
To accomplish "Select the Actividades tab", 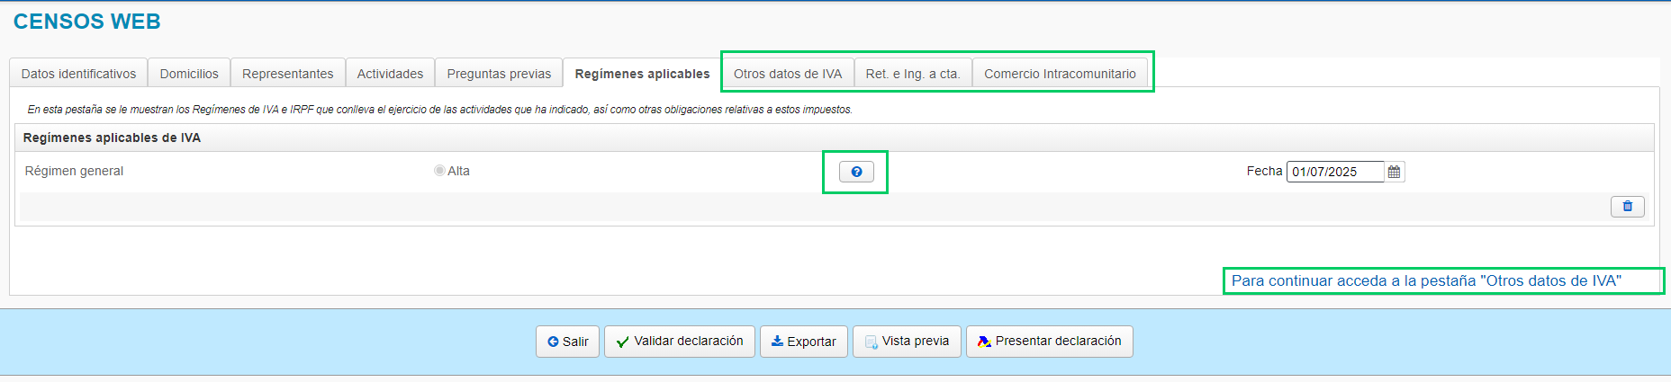I will click(x=390, y=74).
